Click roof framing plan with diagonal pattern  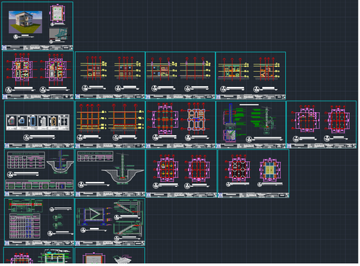[238, 168]
